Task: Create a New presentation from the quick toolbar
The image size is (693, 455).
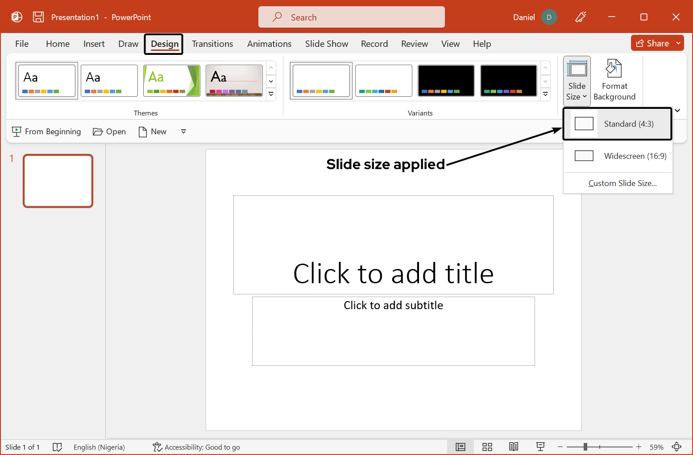Action: tap(152, 131)
